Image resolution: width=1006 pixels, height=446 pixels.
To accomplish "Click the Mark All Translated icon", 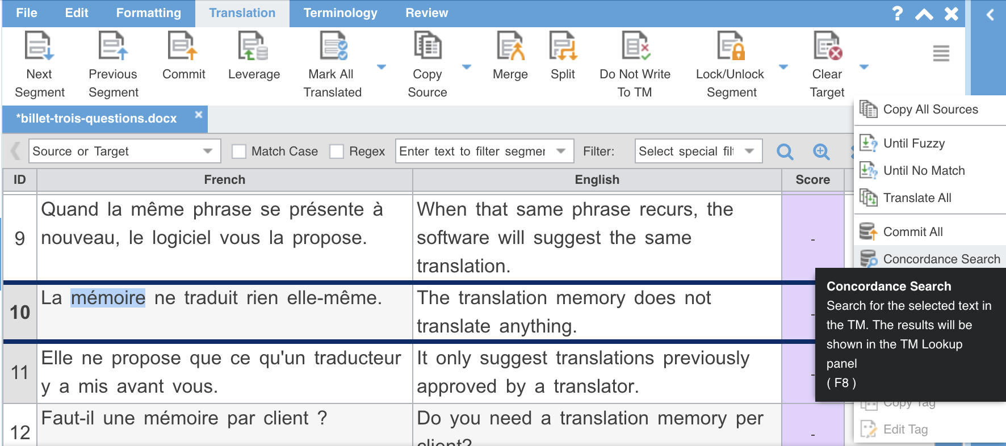I will [333, 46].
